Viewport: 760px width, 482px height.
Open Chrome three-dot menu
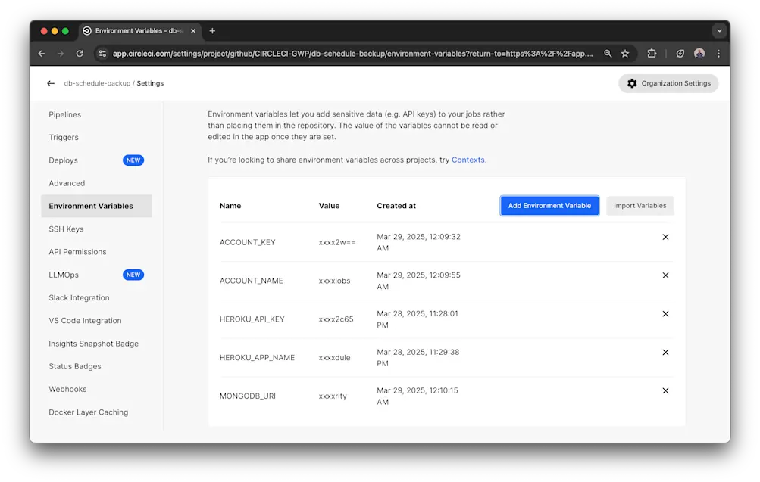(x=718, y=54)
